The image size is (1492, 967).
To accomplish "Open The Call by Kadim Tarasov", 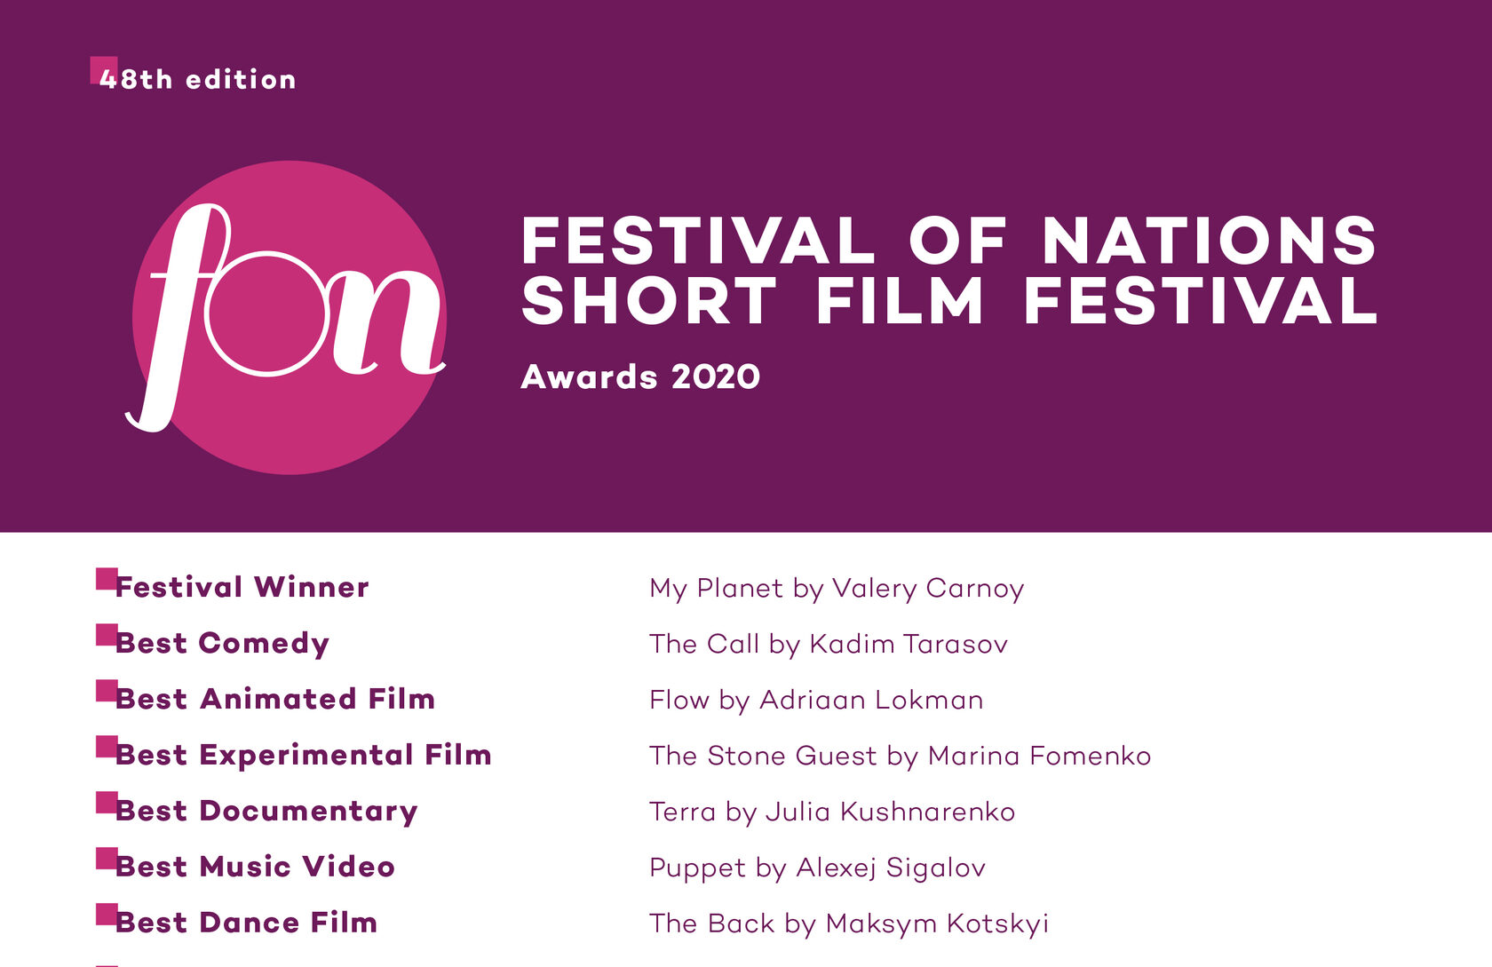I will 829,645.
